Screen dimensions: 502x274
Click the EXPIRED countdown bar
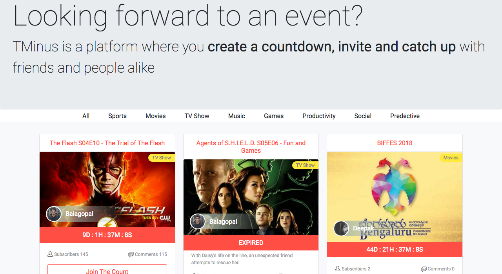point(251,243)
